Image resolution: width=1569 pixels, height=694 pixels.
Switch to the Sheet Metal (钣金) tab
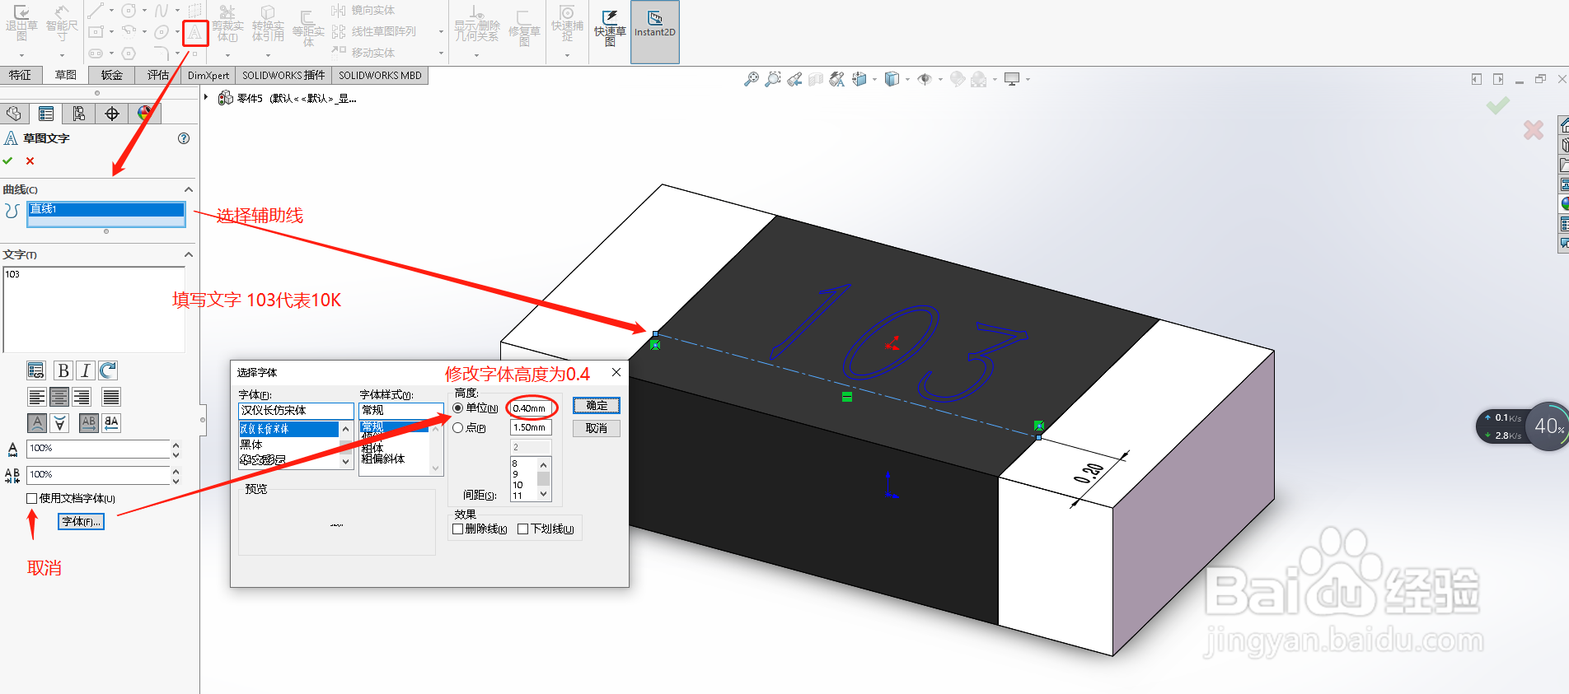pyautogui.click(x=112, y=75)
